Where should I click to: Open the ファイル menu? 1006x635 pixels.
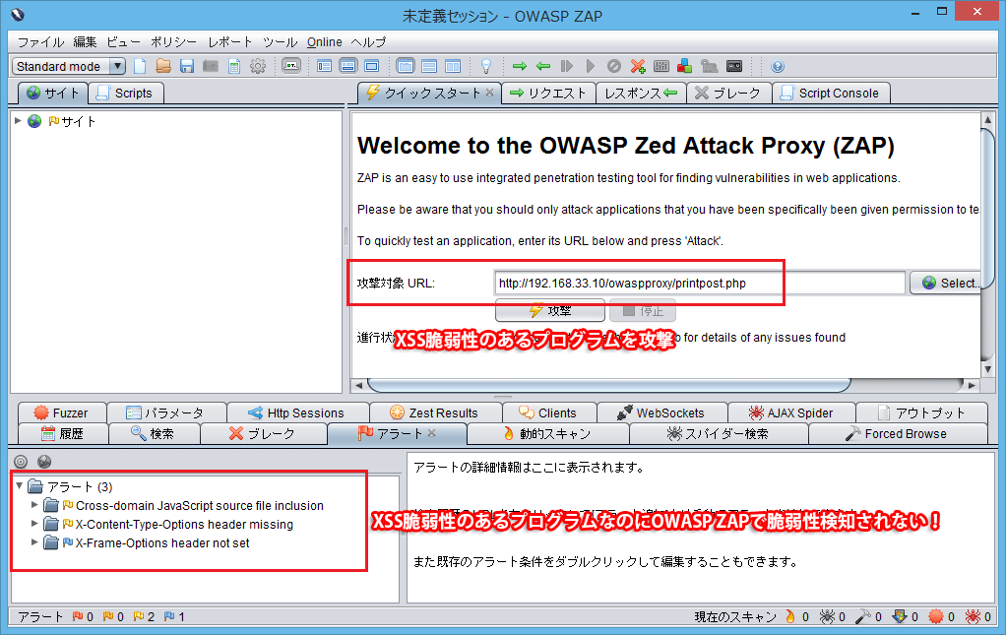40,42
